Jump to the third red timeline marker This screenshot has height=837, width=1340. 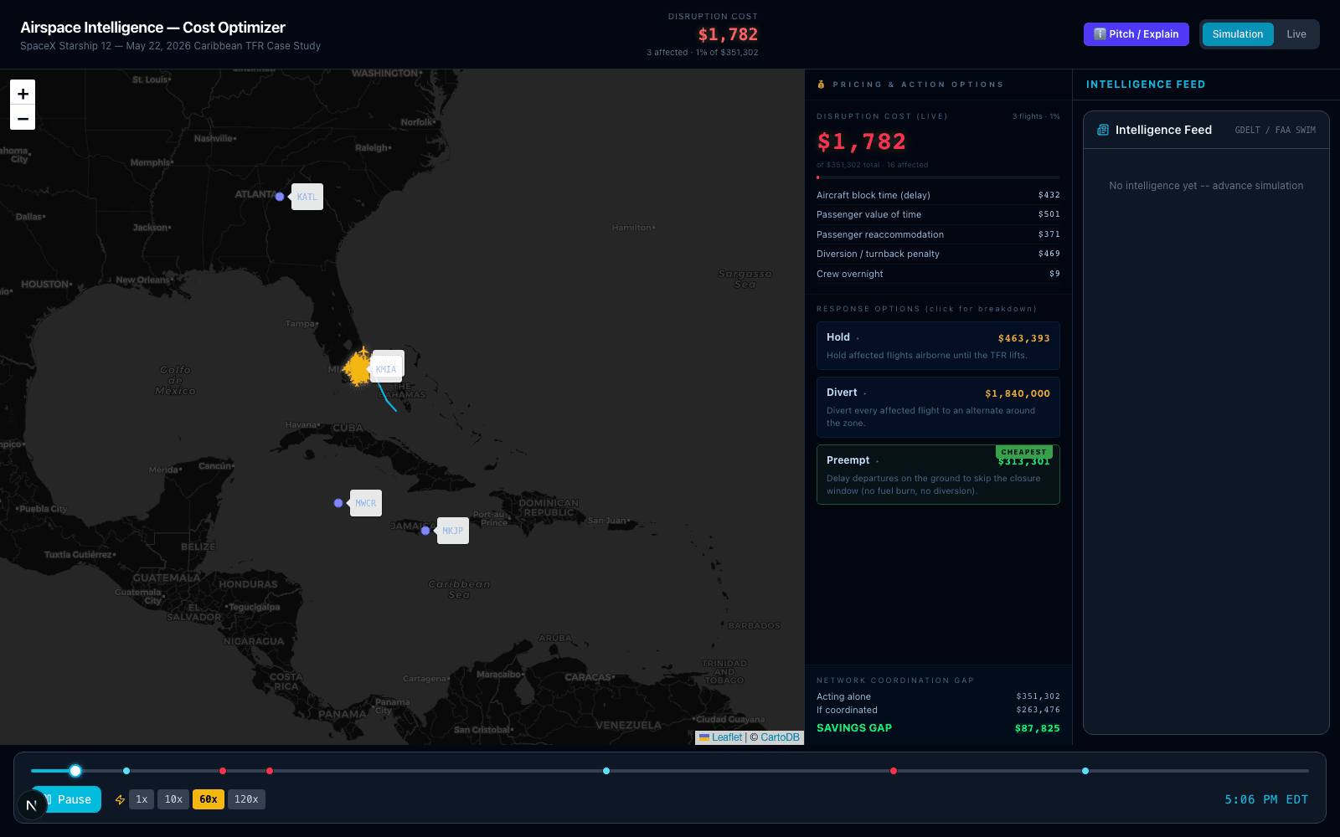(x=894, y=771)
